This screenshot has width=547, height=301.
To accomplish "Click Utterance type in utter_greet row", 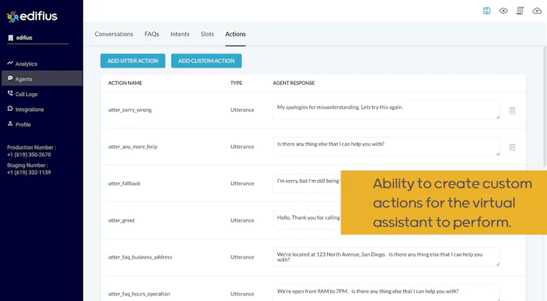I will (242, 220).
